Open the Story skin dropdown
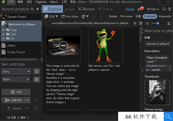 pos(16,71)
